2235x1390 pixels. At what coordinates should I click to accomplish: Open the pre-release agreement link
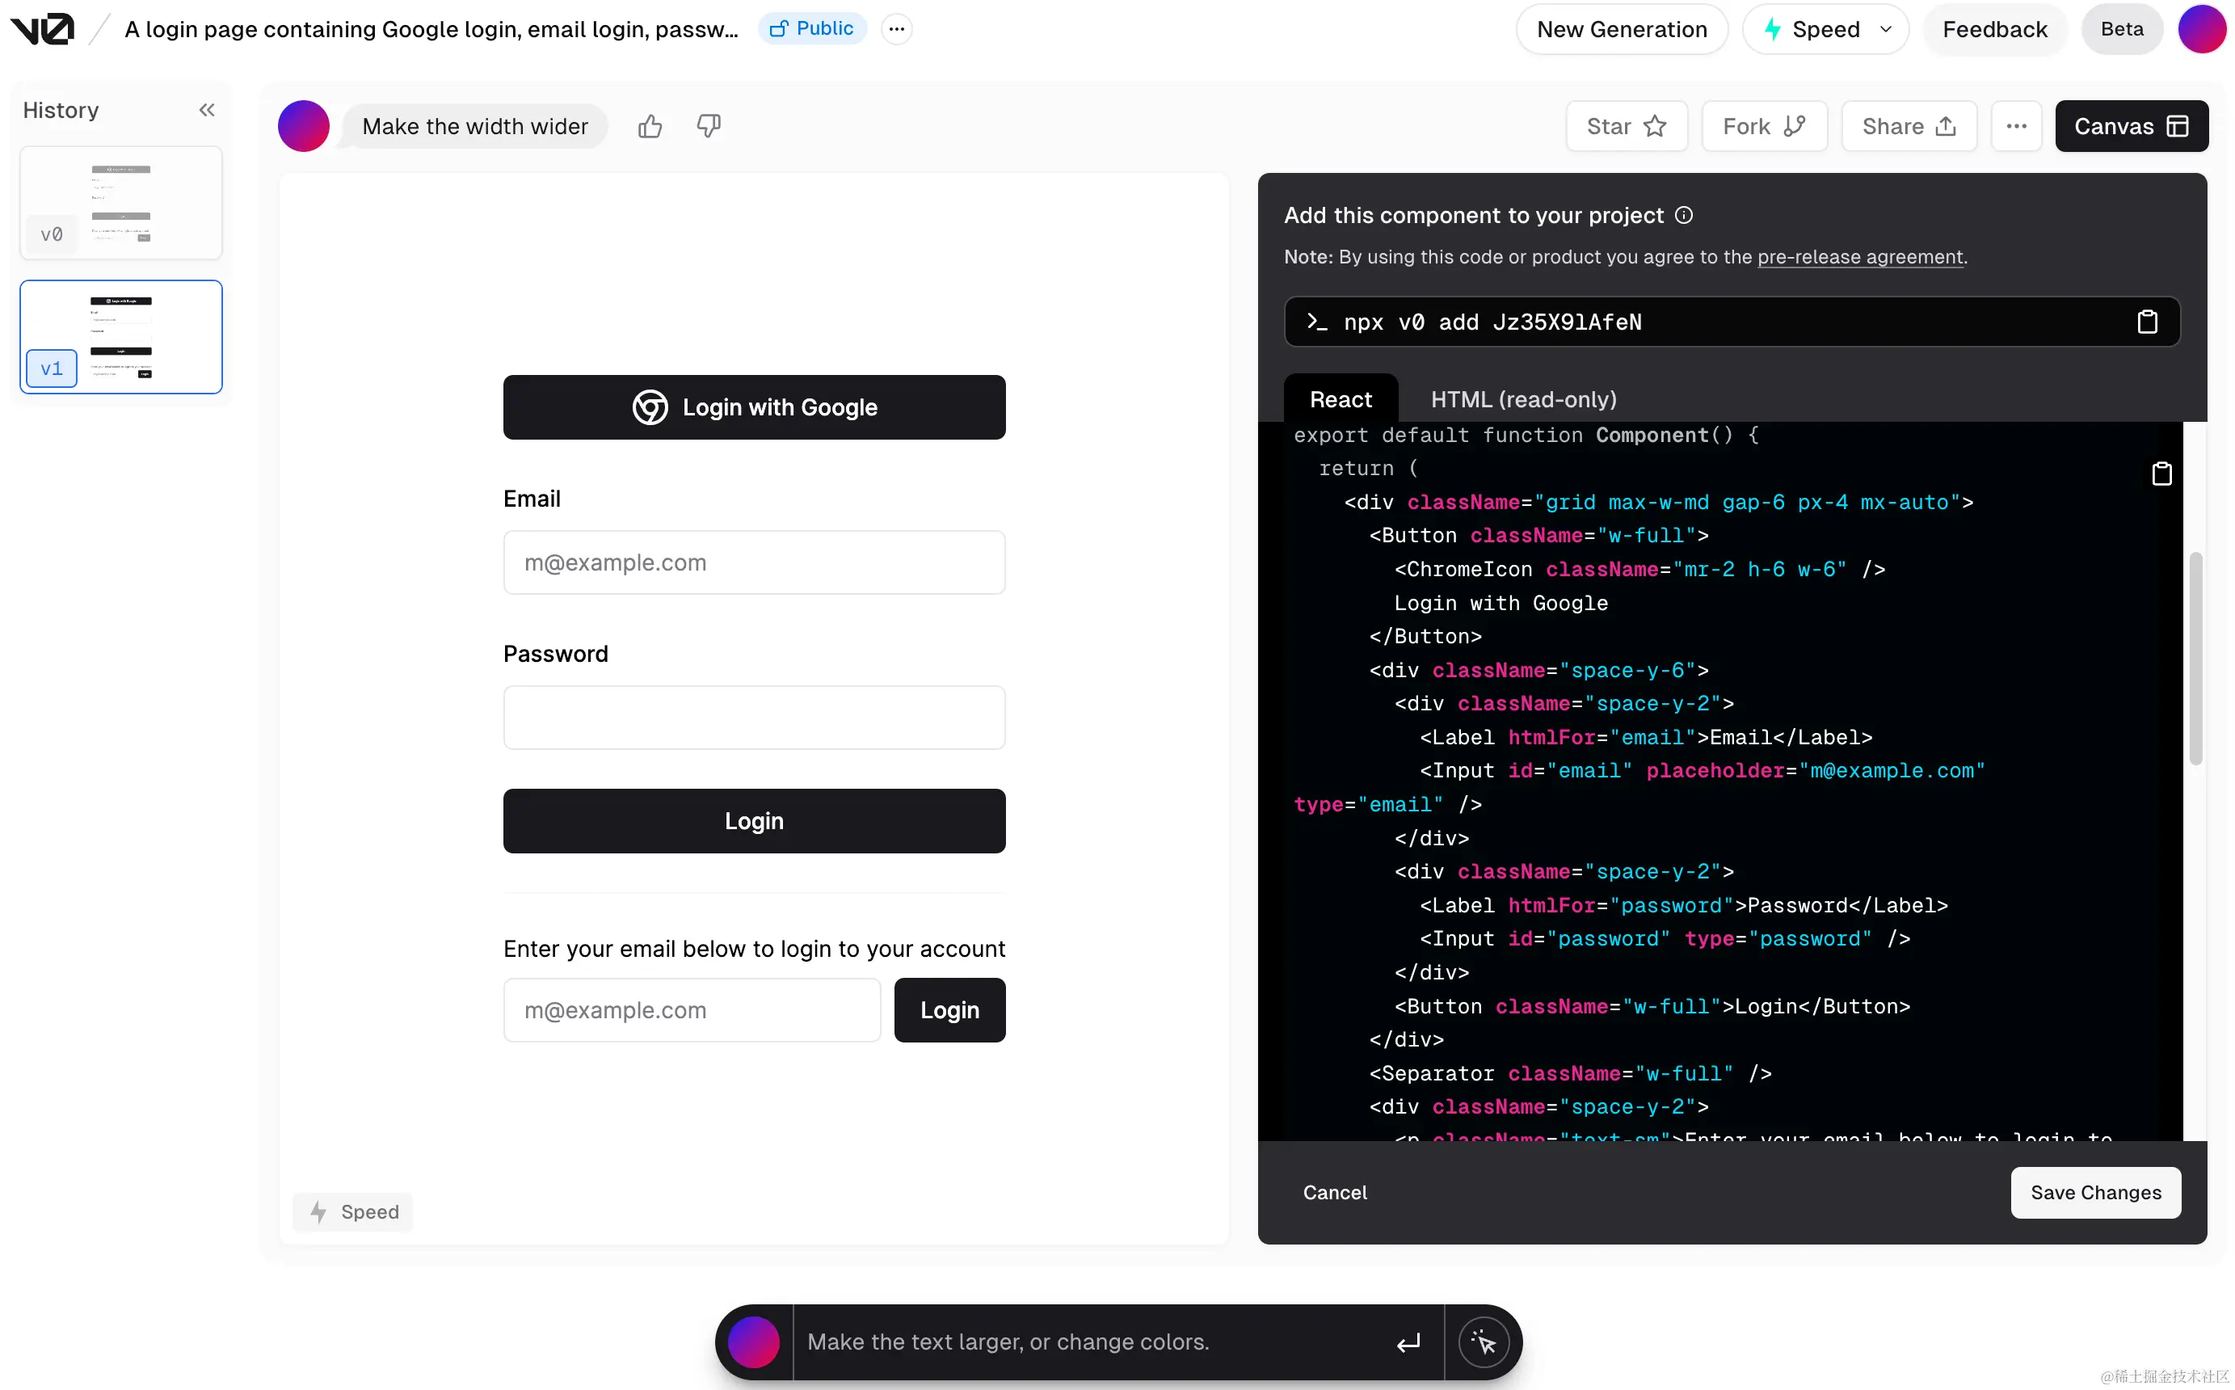click(1859, 256)
